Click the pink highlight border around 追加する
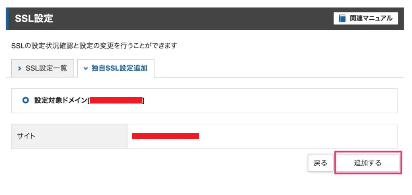The height and width of the screenshot is (195, 412). coord(368,152)
